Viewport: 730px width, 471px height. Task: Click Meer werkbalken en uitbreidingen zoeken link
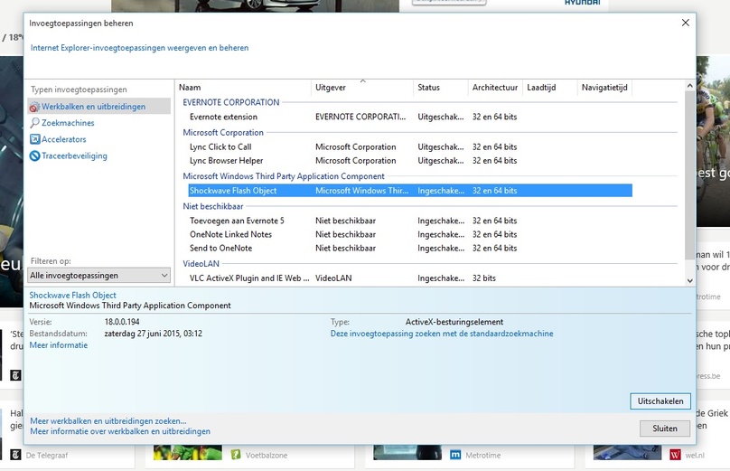tap(108, 420)
